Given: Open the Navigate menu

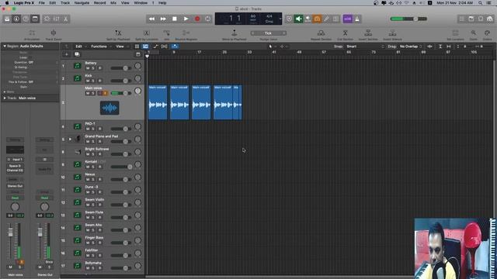Looking at the screenshot, I should pyautogui.click(x=82, y=3).
